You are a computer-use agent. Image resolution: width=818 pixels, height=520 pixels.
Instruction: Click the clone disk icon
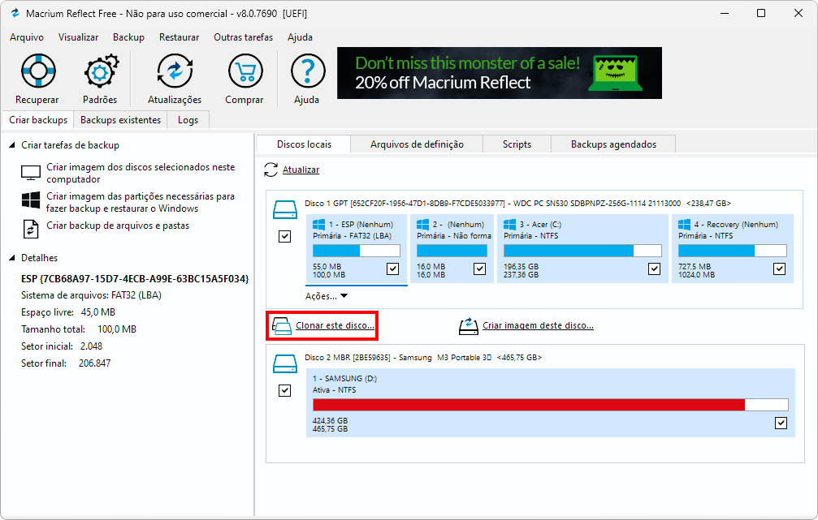[282, 326]
